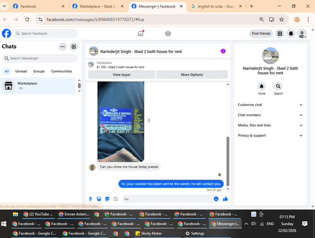Attach a photo or file icon
315x238 pixels.
[x=99, y=199]
